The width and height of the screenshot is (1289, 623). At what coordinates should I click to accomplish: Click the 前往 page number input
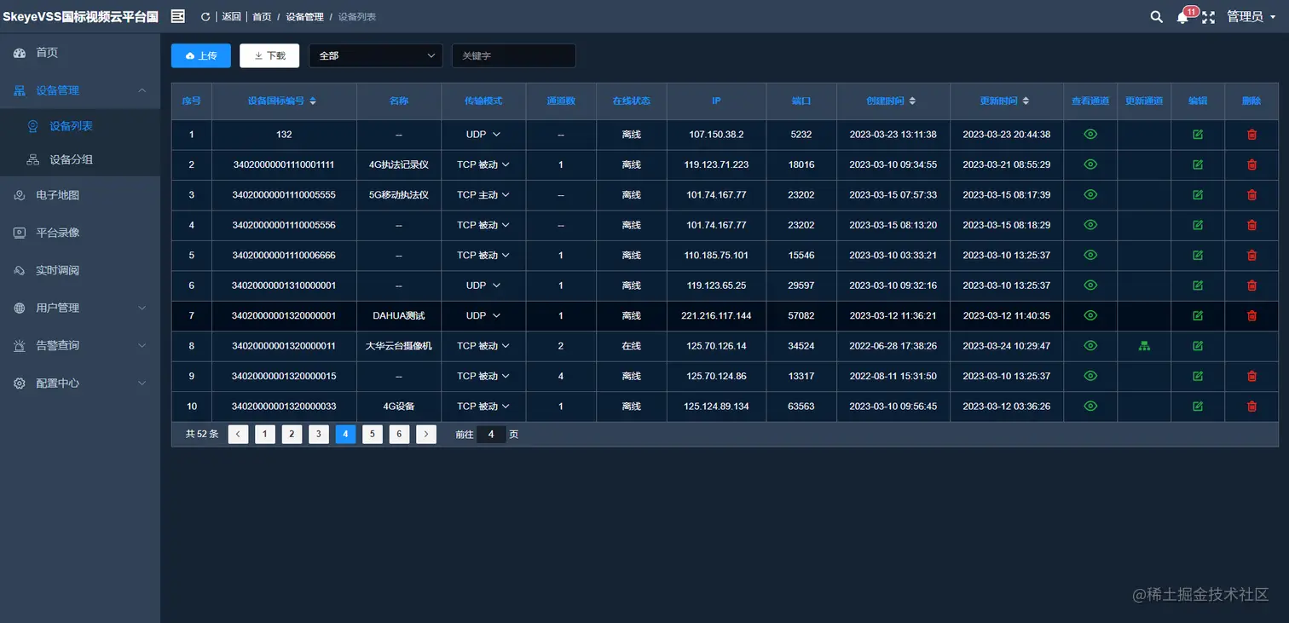(491, 435)
